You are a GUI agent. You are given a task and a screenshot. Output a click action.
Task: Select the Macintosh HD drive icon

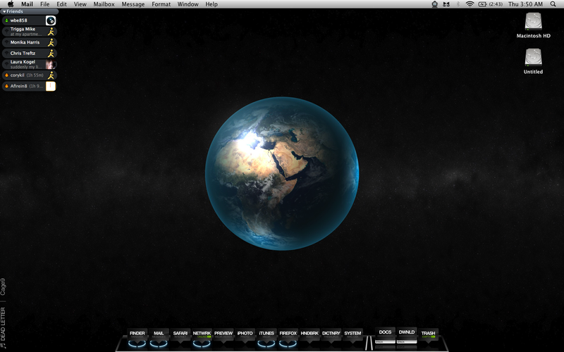533,22
